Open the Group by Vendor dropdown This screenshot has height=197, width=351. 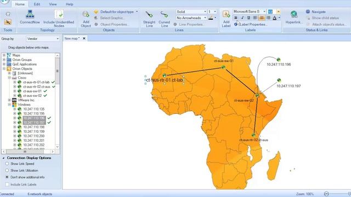(x=43, y=39)
